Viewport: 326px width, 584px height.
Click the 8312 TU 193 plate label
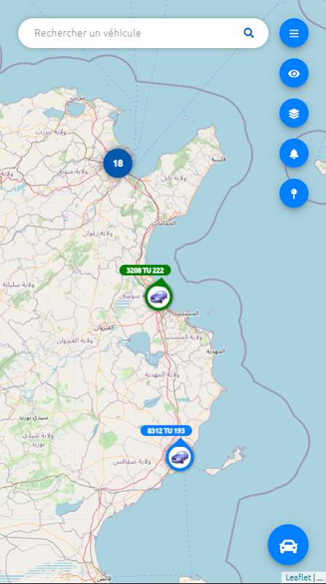coord(166,431)
